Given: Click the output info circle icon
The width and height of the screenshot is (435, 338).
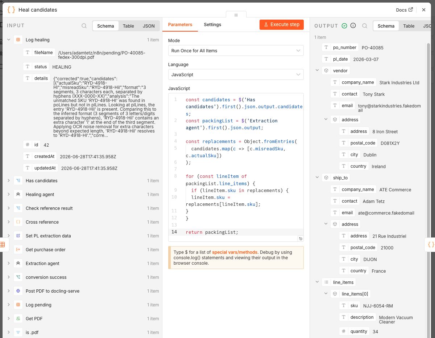Looking at the screenshot, I should [353, 26].
